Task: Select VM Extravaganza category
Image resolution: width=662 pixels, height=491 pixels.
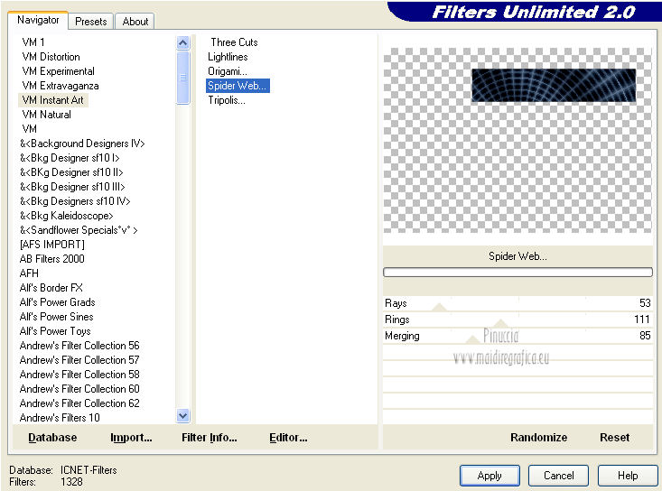Action: pyautogui.click(x=61, y=86)
